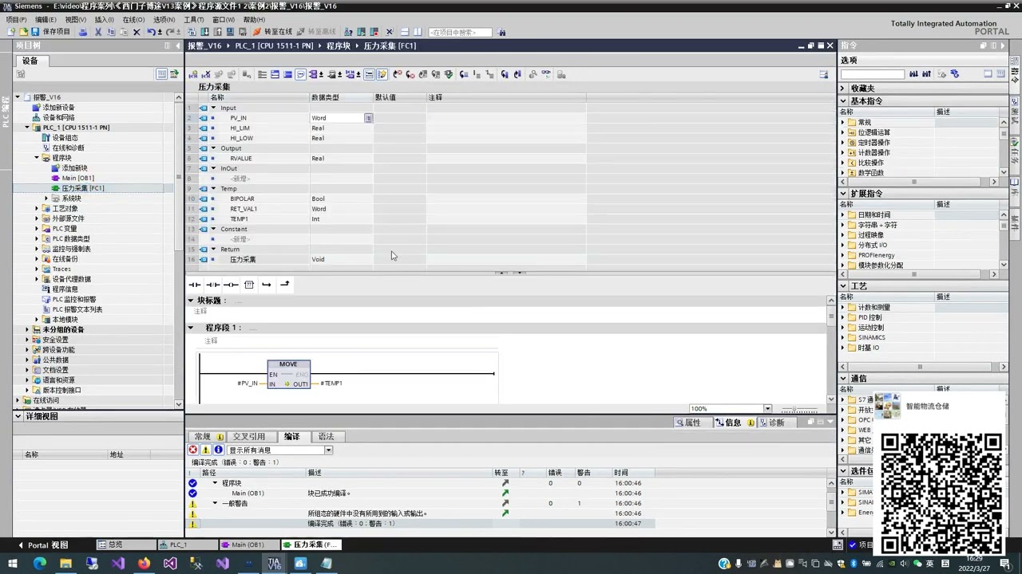Switch to the Portal 视图 view
This screenshot has height=574, width=1022.
click(44, 545)
